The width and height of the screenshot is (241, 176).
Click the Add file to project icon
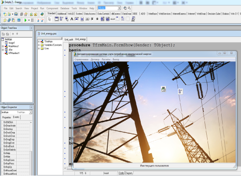(31, 14)
